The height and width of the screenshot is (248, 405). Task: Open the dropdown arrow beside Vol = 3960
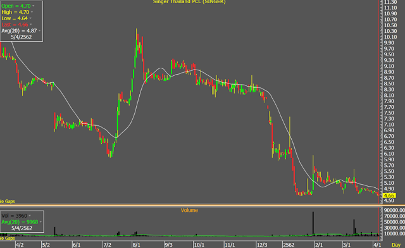click(30, 216)
